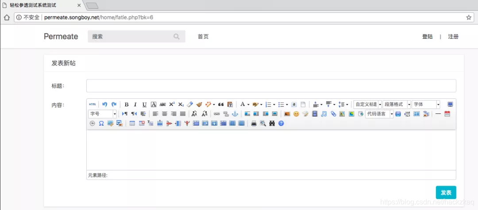Click the preview magnifier icon

(263, 124)
